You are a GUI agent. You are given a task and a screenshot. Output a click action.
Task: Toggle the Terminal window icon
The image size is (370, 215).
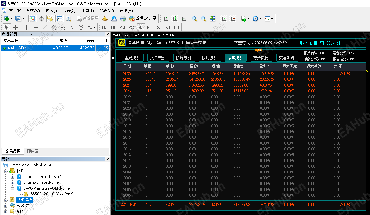click(59, 19)
